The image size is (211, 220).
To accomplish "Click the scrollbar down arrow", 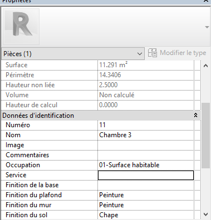I will (x=205, y=214).
